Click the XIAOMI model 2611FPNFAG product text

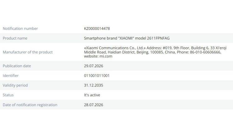click(x=127, y=38)
